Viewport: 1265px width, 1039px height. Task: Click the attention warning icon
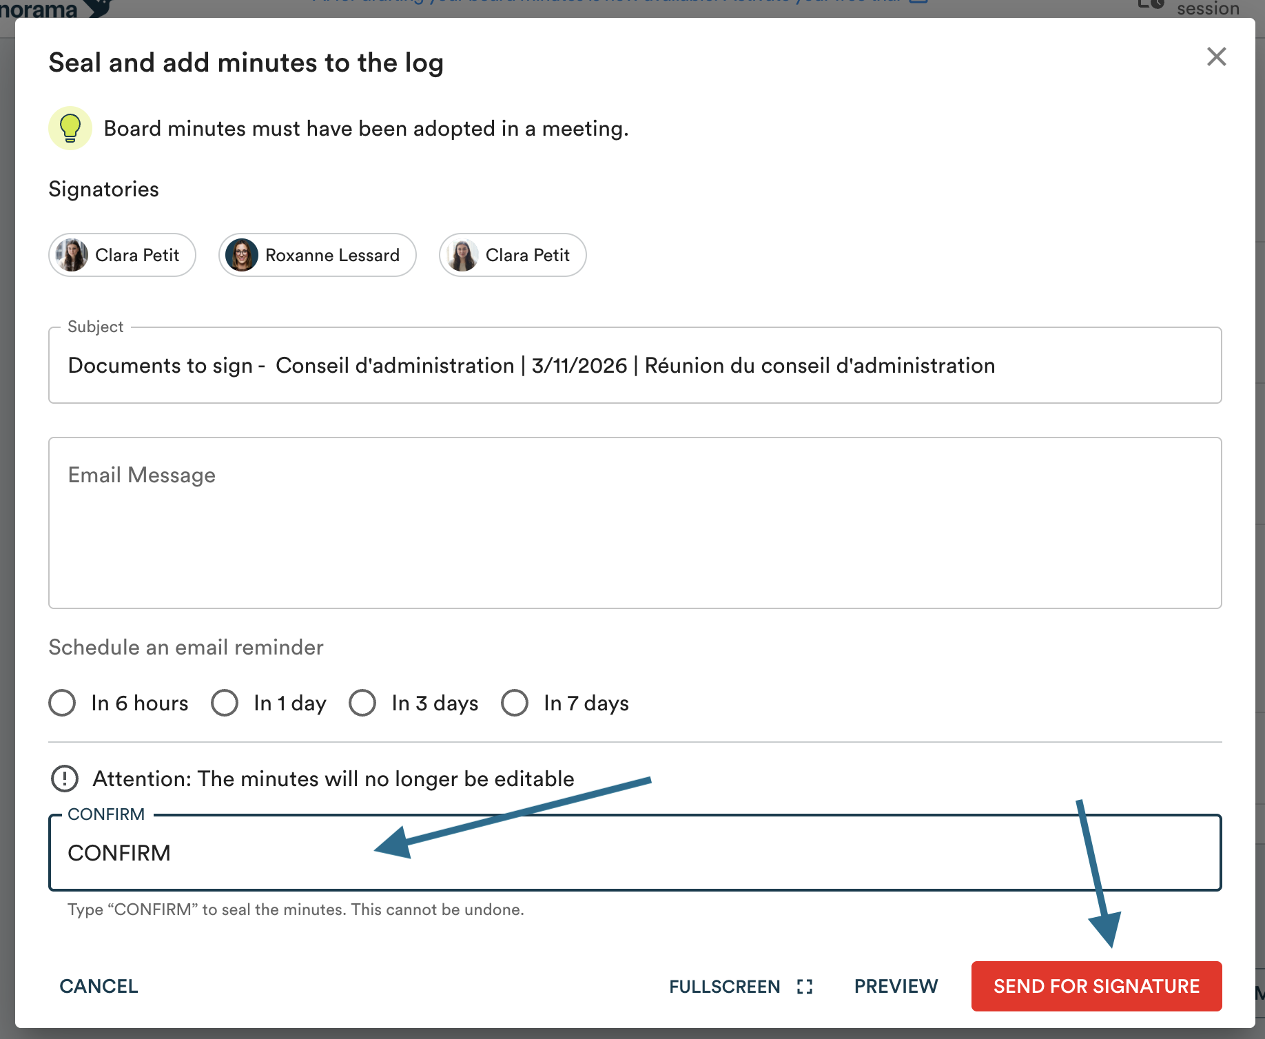(x=65, y=779)
